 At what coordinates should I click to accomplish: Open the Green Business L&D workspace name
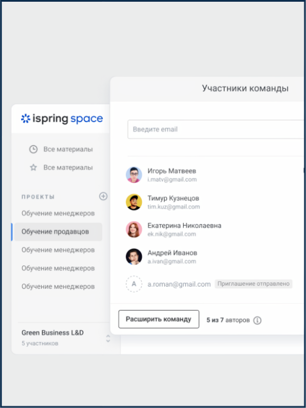coord(52,333)
